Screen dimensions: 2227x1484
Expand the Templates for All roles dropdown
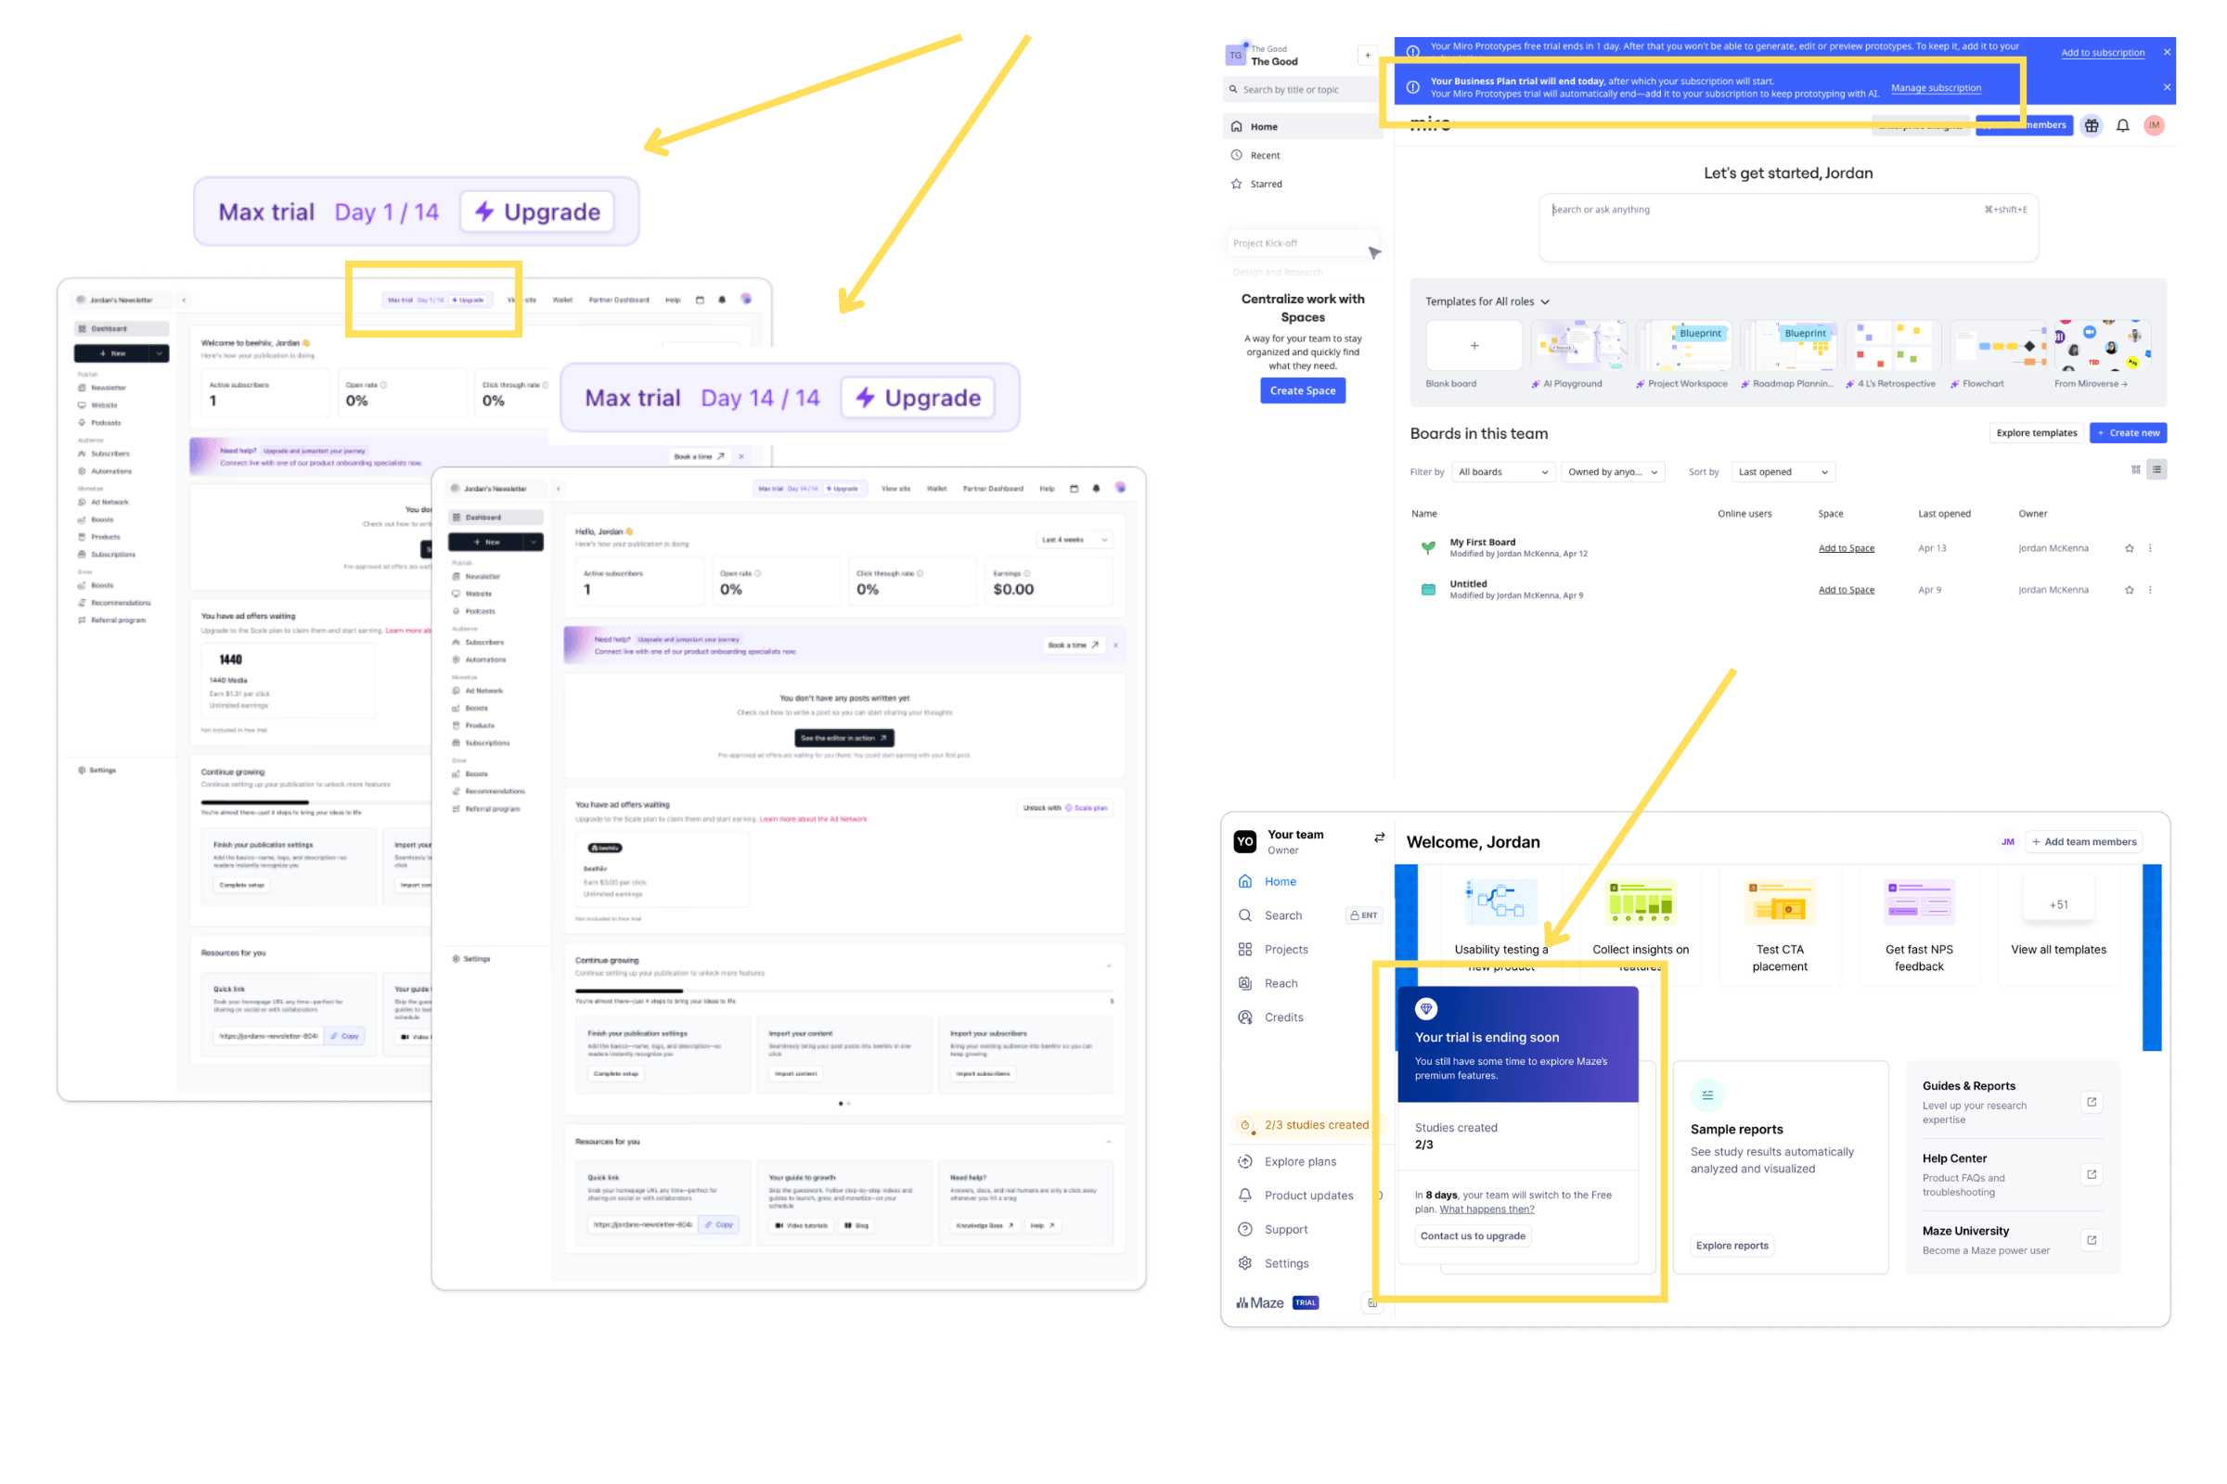pos(1487,302)
